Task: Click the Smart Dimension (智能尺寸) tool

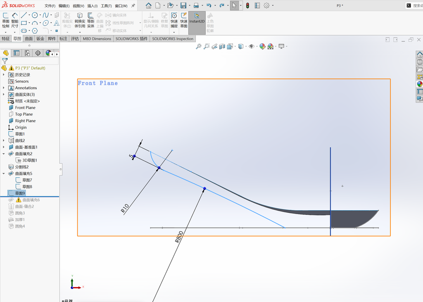Action: pos(15,21)
